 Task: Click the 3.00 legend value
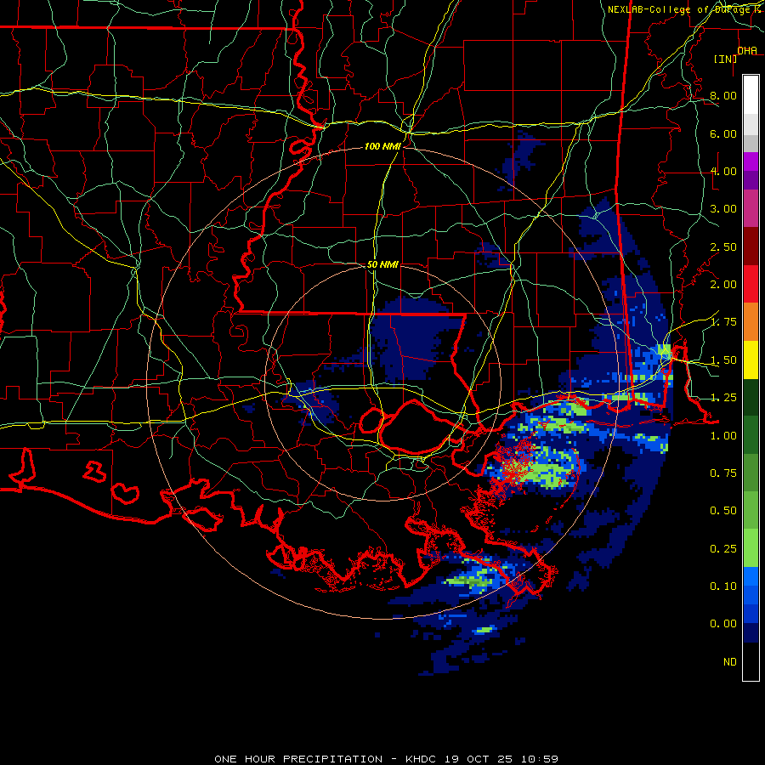coord(723,209)
